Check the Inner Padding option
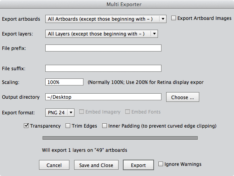This screenshot has height=176, width=234. tap(105, 126)
